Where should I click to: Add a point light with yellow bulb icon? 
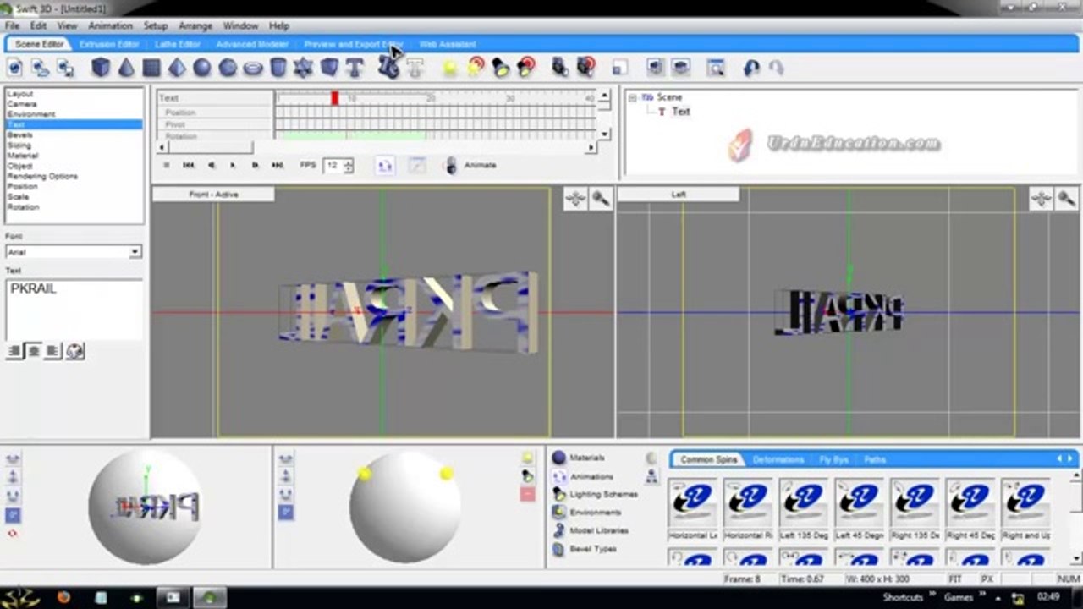451,68
